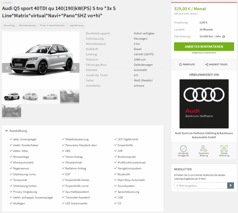Image resolution: width=238 pixels, height=213 pixels.
Task: Click the Lagerfahrzeug tag
Action: [76, 25]
